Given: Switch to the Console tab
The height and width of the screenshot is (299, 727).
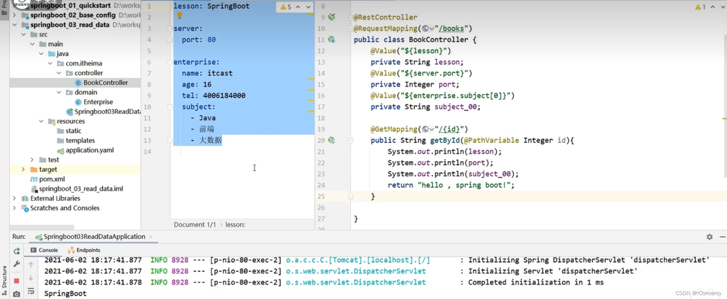Looking at the screenshot, I should 44,250.
